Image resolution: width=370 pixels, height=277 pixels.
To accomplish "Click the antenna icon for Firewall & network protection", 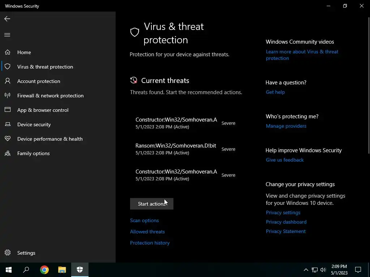I will click(8, 95).
